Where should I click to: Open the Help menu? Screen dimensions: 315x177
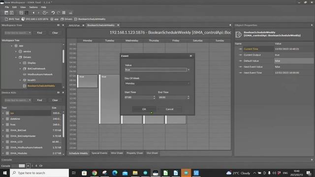(x=44, y=7)
